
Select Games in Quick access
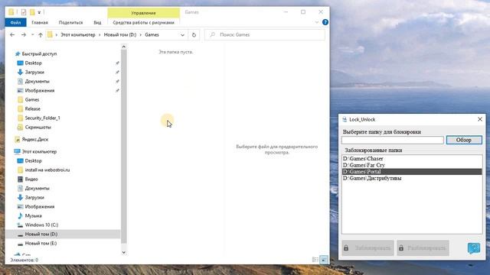point(32,100)
